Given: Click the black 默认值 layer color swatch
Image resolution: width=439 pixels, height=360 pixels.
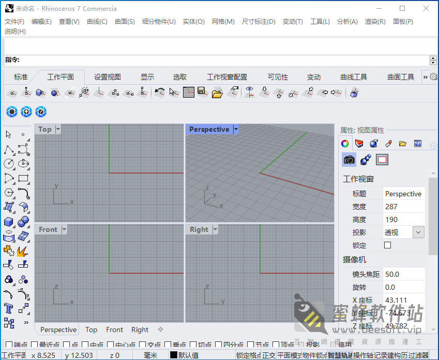Looking at the screenshot, I should tap(174, 355).
